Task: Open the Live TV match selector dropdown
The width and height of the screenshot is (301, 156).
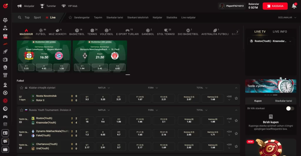Action: [x=271, y=41]
